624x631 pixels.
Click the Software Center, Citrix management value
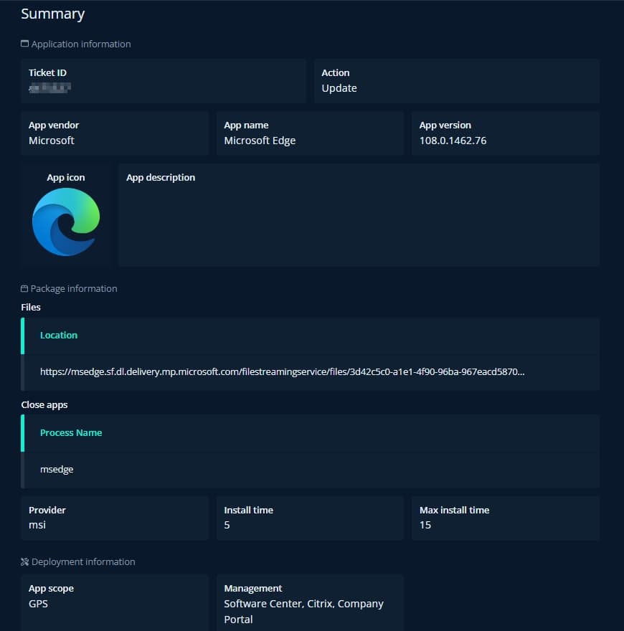[x=303, y=611]
